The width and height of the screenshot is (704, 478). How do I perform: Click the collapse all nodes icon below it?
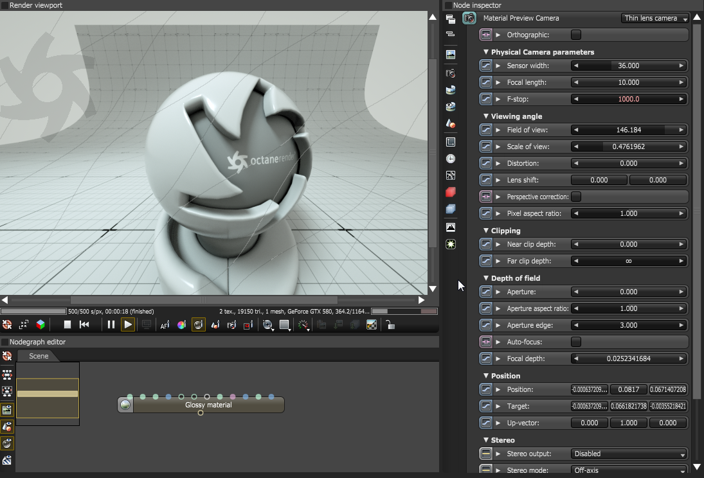click(450, 34)
